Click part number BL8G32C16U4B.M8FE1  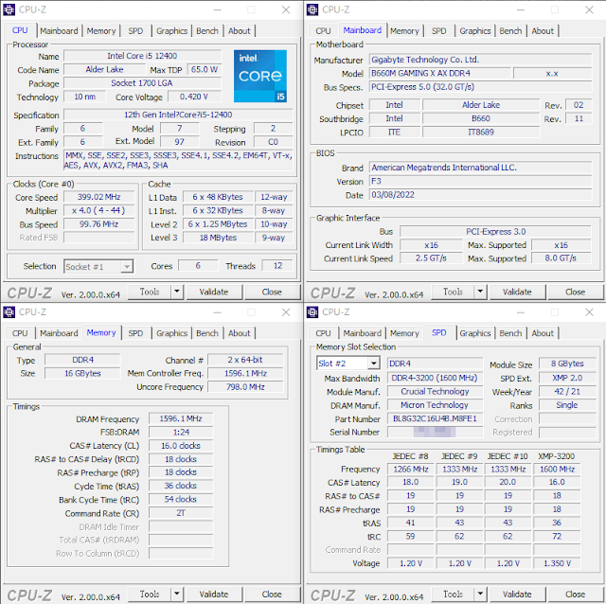click(x=435, y=418)
